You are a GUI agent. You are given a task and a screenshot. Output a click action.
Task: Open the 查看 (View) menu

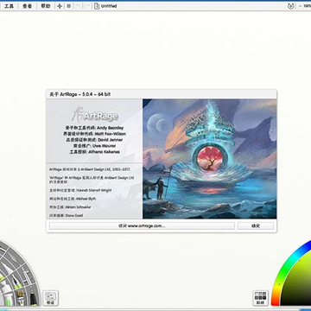27,6
